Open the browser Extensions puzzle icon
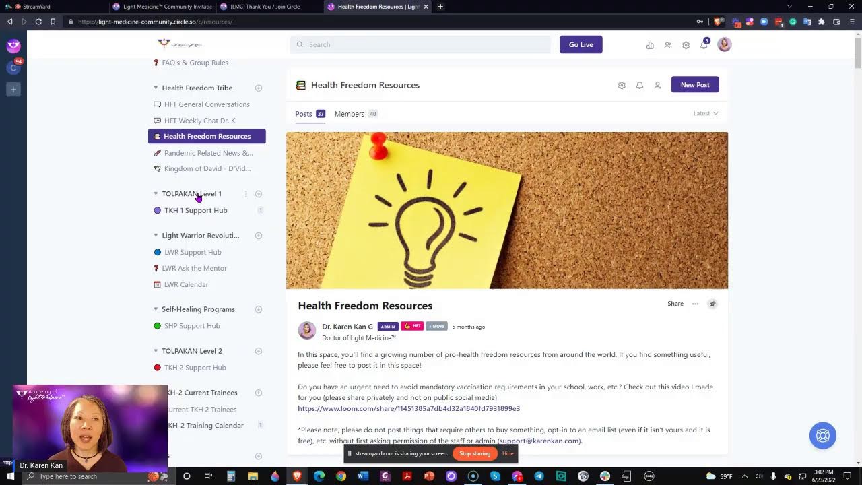This screenshot has height=485, width=862. [822, 22]
